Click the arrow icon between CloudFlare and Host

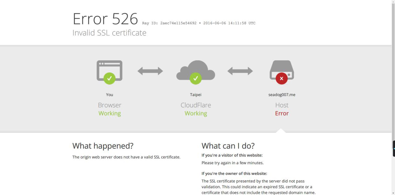tap(240, 71)
